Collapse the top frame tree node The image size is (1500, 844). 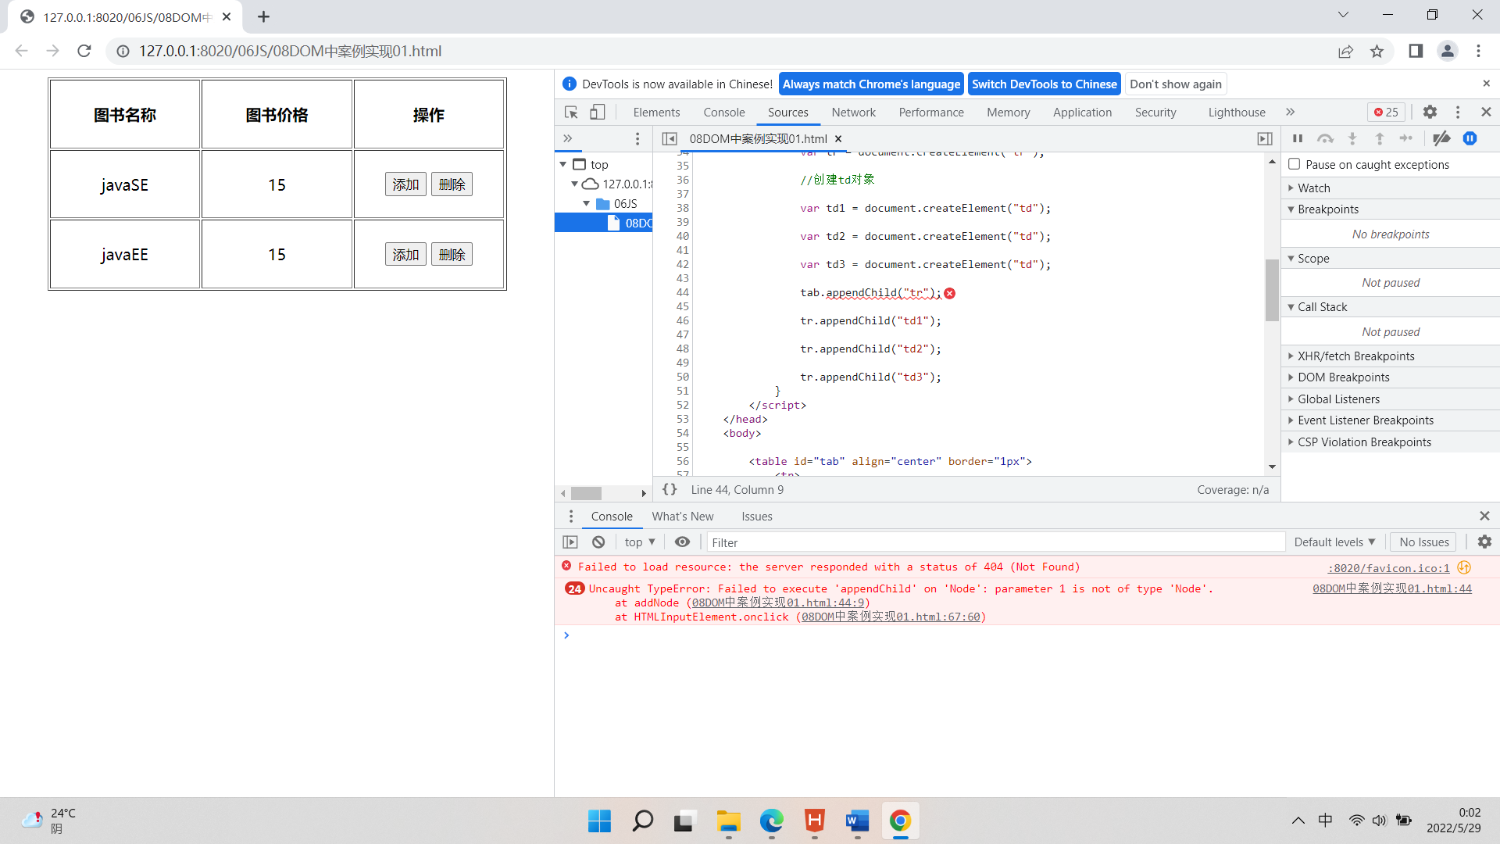pyautogui.click(x=562, y=164)
